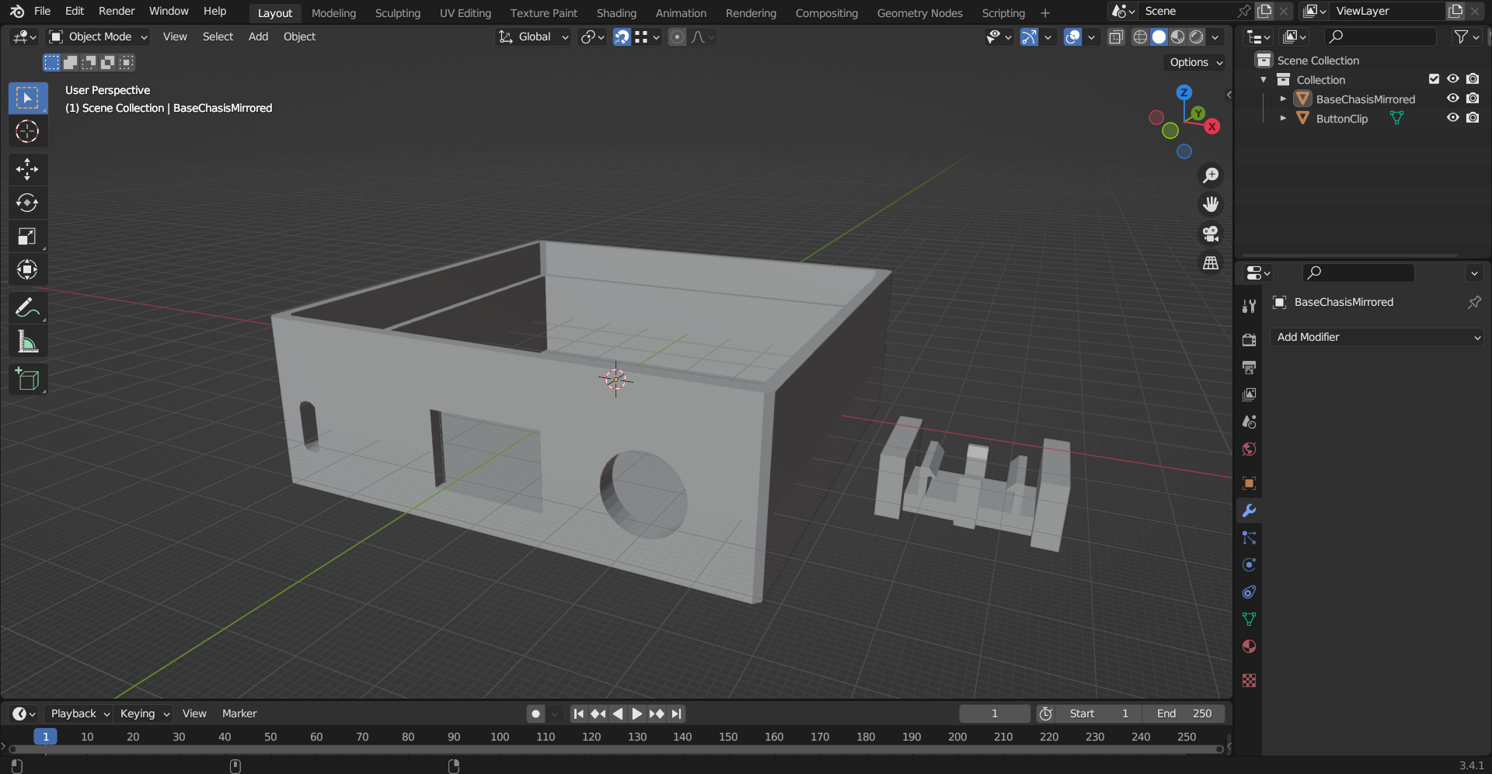Viewport: 1492px width, 774px height.
Task: Open the Particles properties tab
Action: click(x=1249, y=537)
